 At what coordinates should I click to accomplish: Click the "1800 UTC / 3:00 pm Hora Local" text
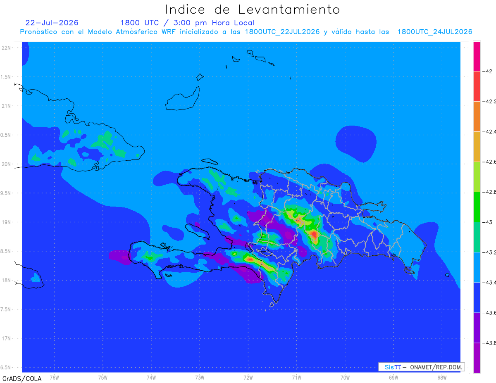point(187,23)
